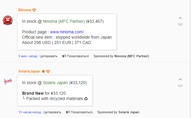Open the SolarisJapan username link
Viewport: 191px width, 118px height.
tap(29, 71)
